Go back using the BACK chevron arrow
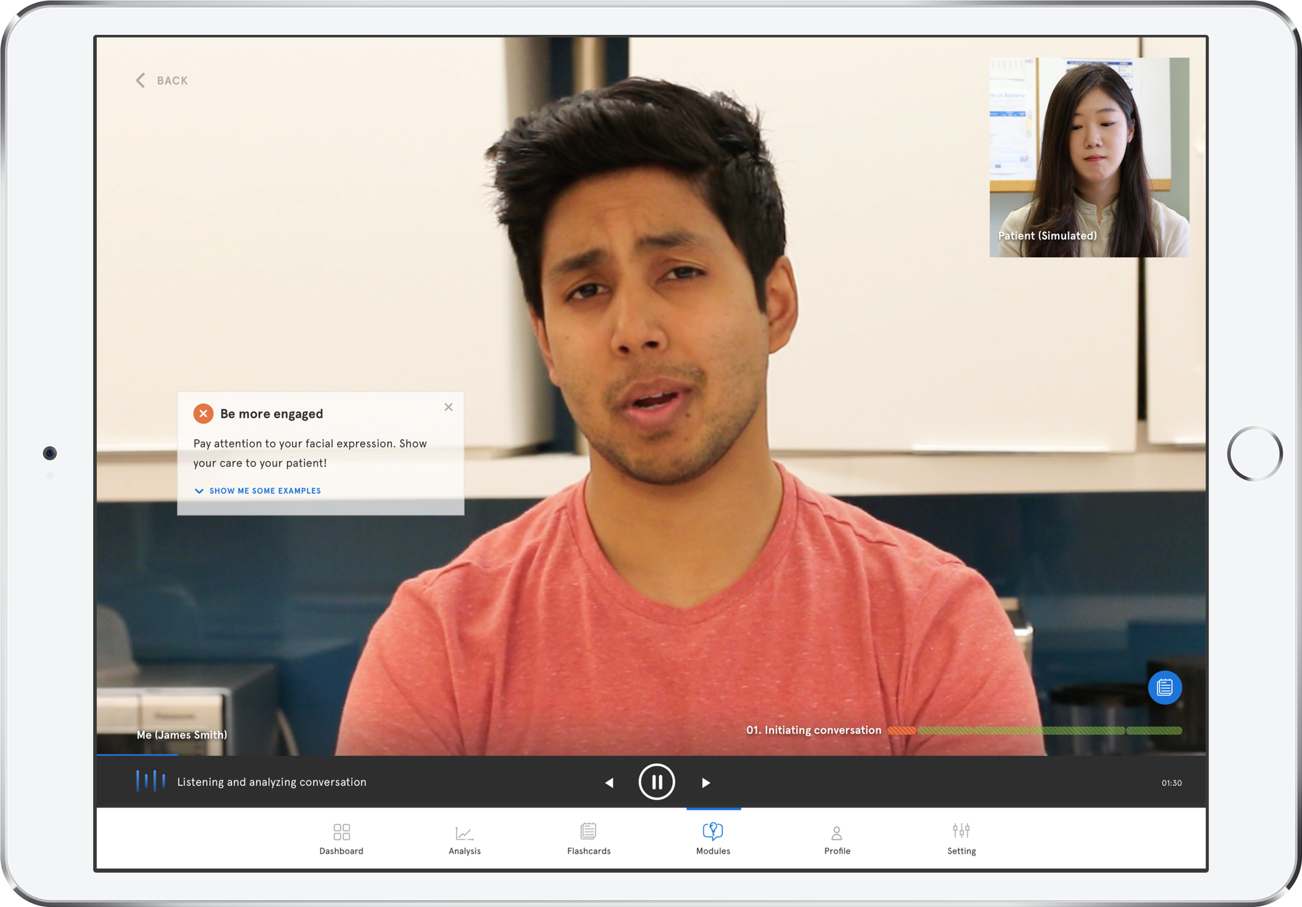Image resolution: width=1302 pixels, height=907 pixels. pos(140,81)
